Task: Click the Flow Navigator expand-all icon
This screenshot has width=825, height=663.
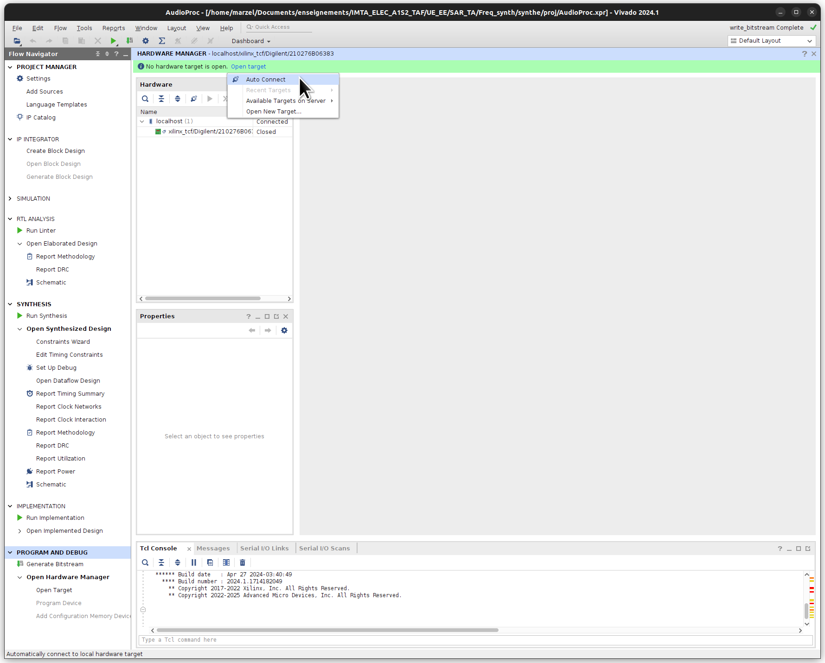Action: (x=107, y=54)
